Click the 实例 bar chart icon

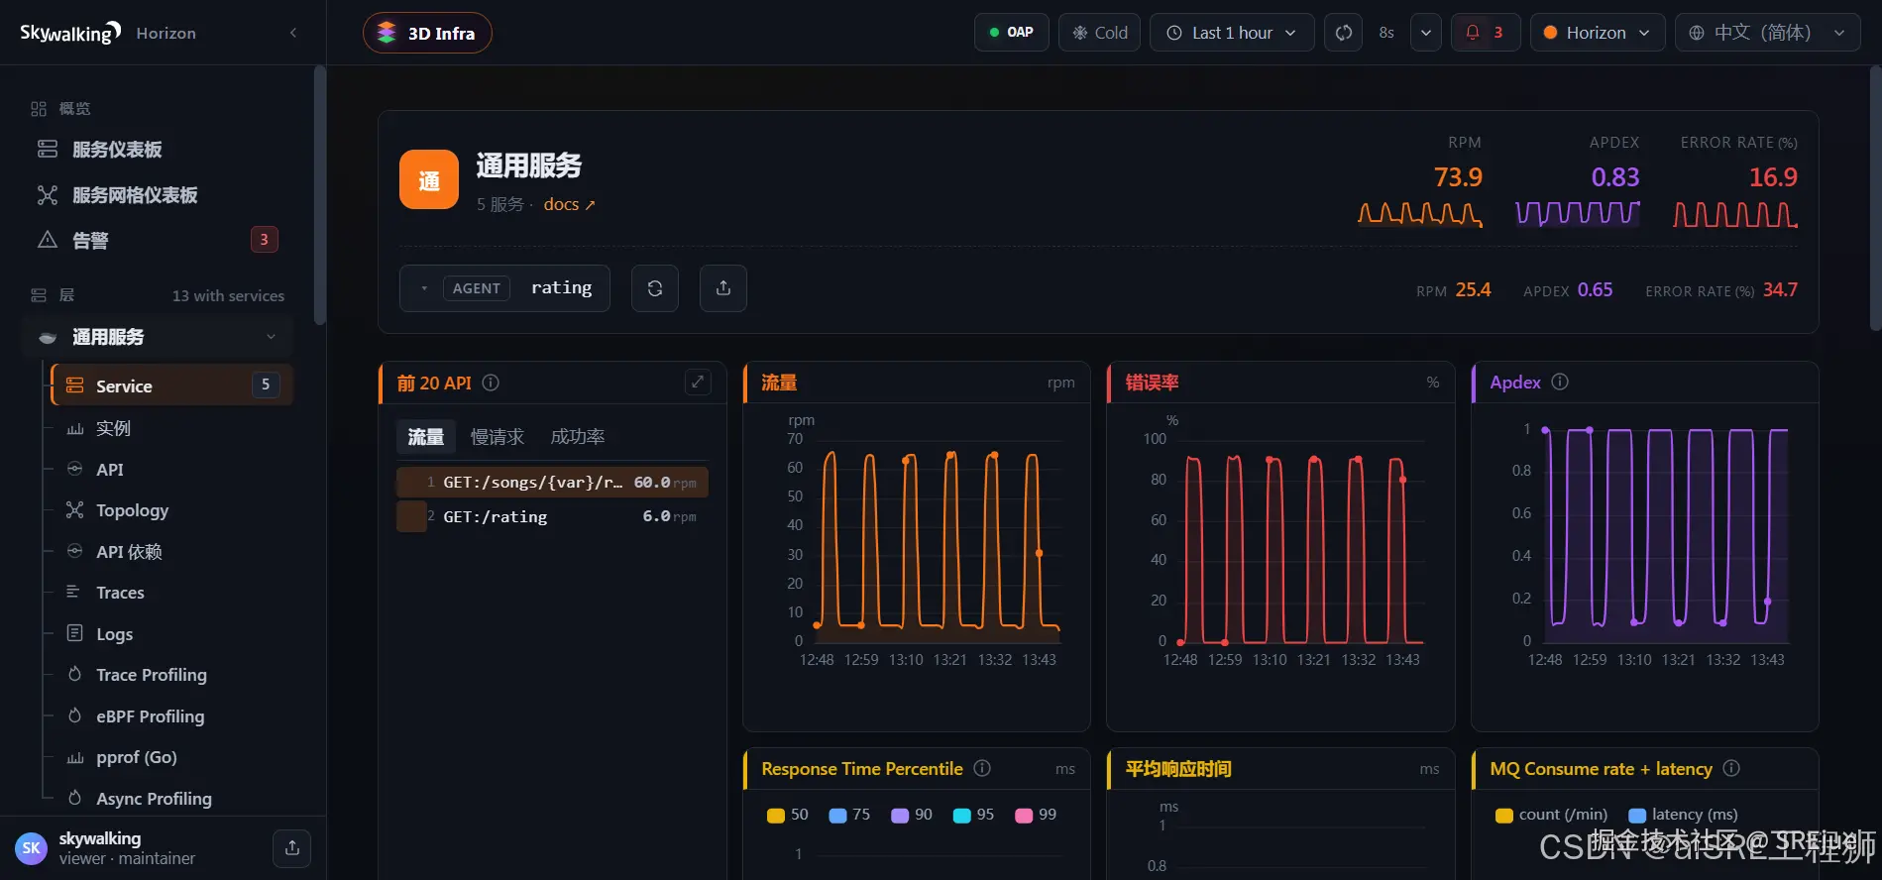74,428
